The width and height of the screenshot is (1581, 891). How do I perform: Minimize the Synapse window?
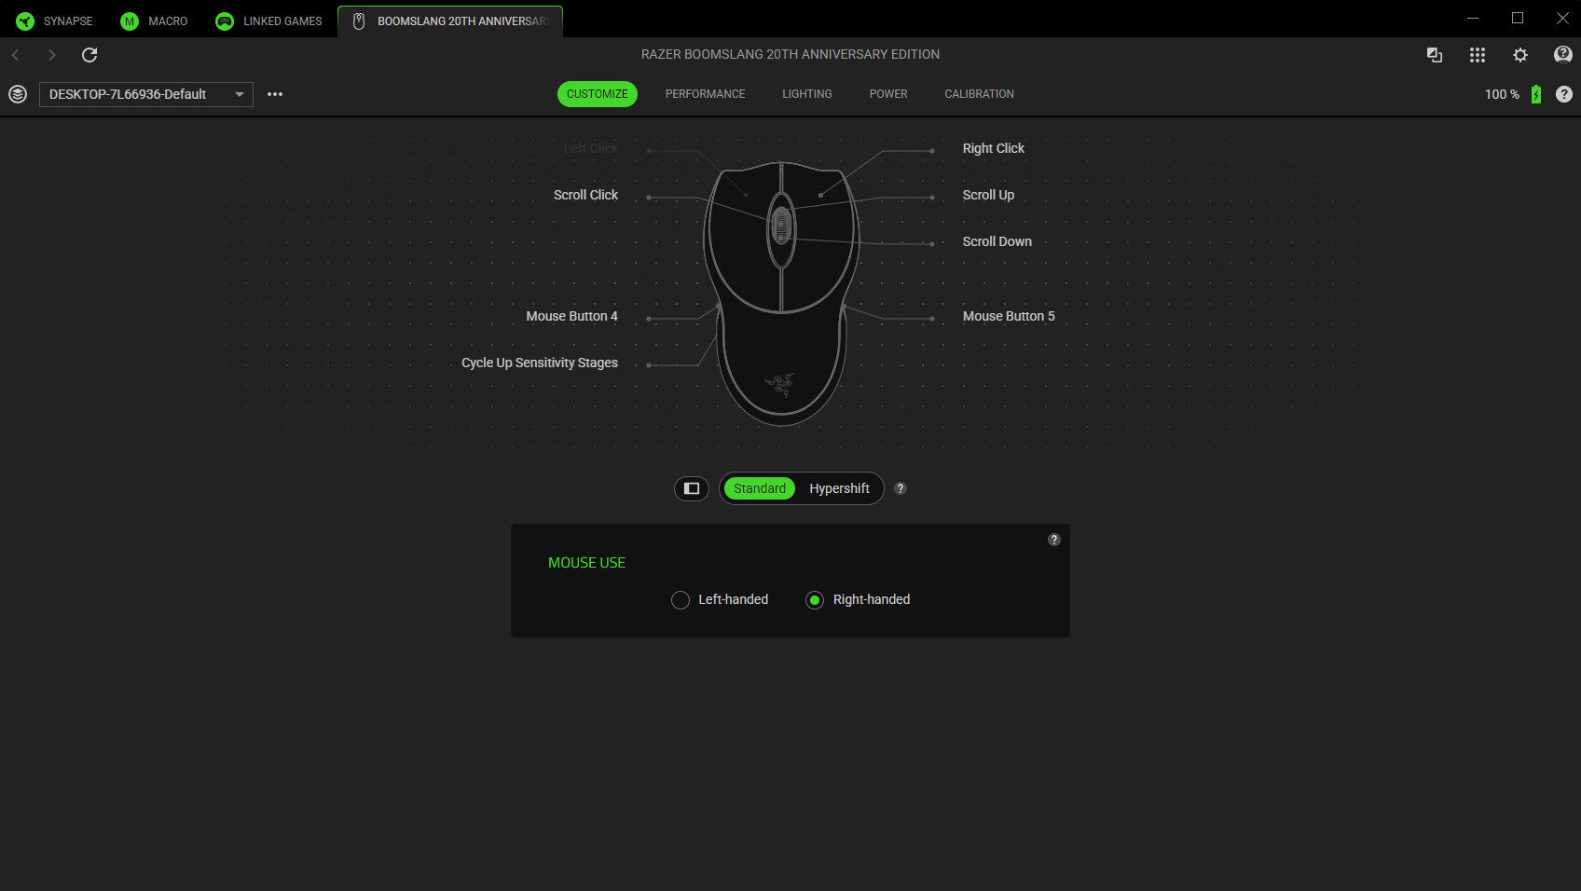[x=1473, y=18]
